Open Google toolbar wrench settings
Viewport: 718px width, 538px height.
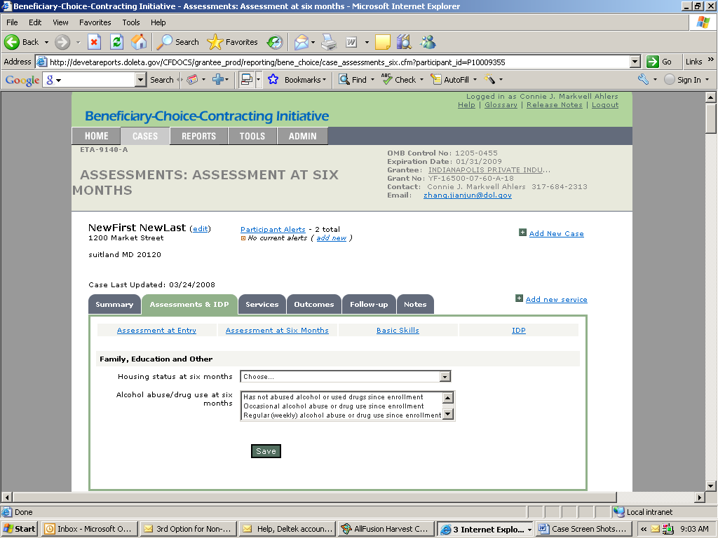point(643,80)
